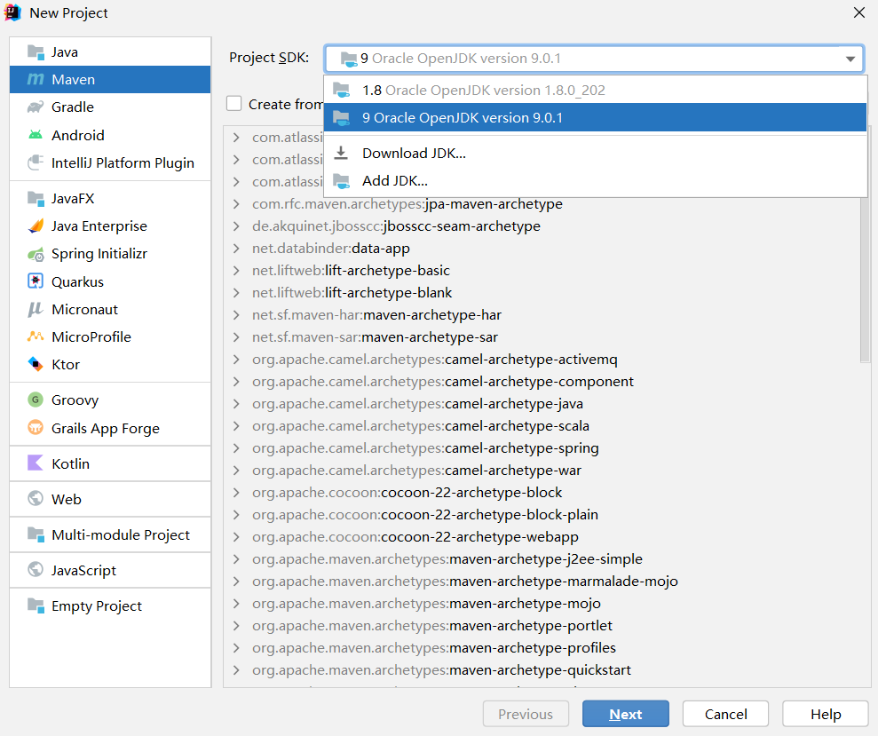Click the JDK 1.8 folder icon
Screen dimensions: 878x736
(341, 91)
